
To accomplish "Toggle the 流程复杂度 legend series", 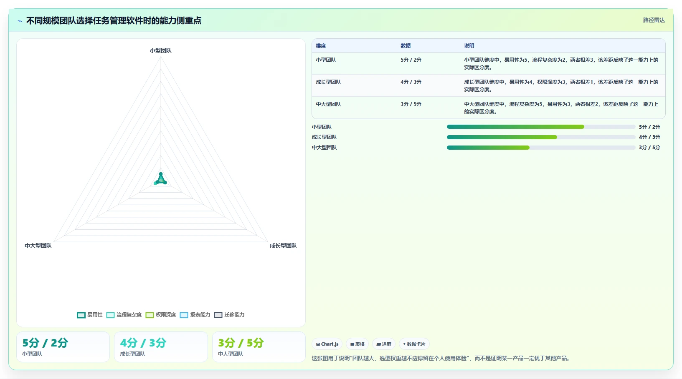I will (124, 315).
